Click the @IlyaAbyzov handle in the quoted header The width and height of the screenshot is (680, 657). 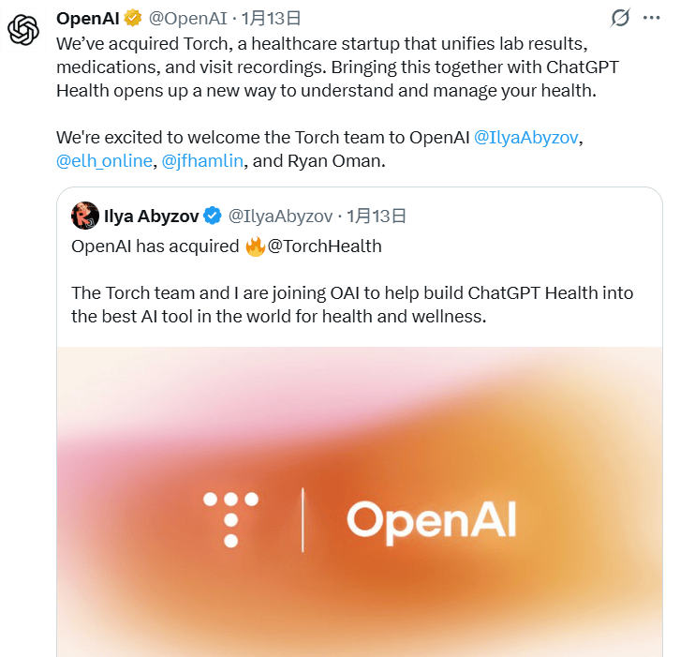(281, 217)
